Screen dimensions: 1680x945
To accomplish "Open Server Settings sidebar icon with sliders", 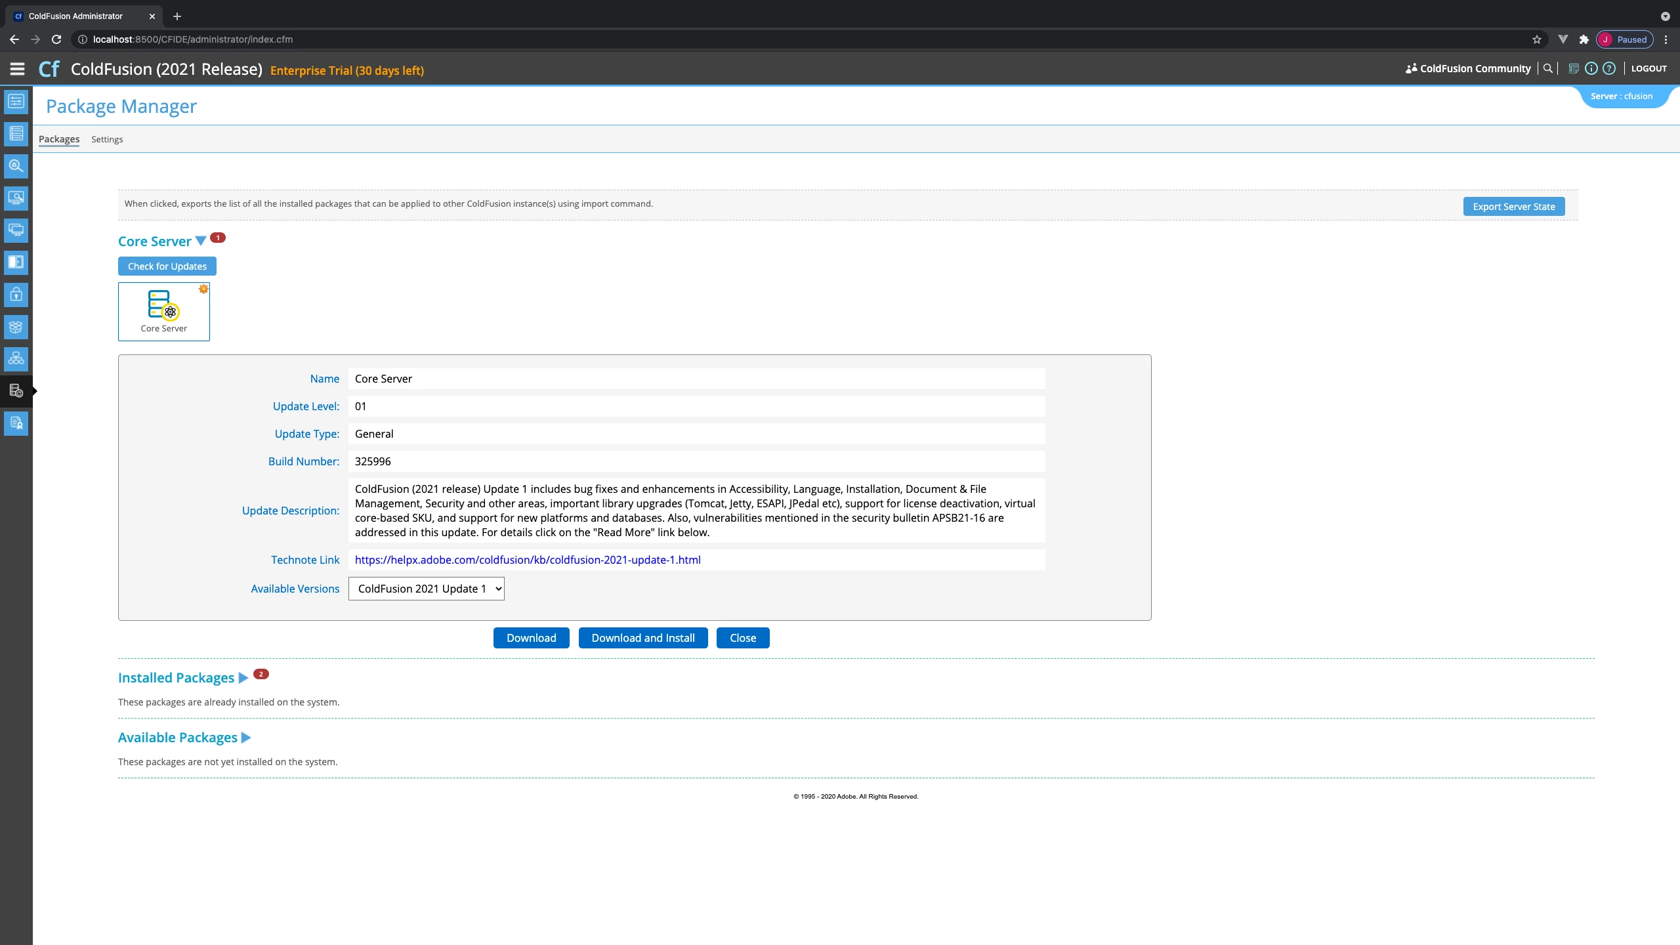I will [16, 101].
